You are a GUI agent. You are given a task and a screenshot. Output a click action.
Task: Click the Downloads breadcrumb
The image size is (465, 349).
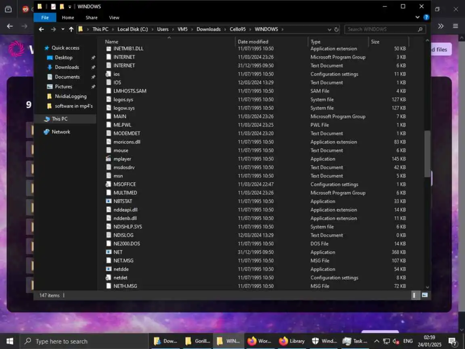(208, 29)
